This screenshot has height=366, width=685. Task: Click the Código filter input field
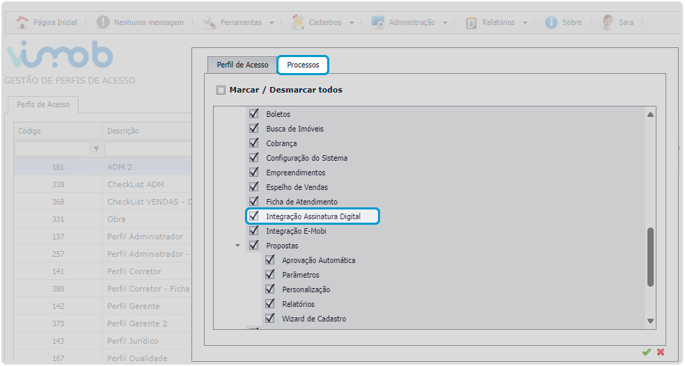point(53,149)
